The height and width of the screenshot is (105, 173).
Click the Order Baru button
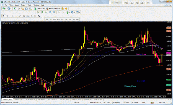[x=40, y=9]
